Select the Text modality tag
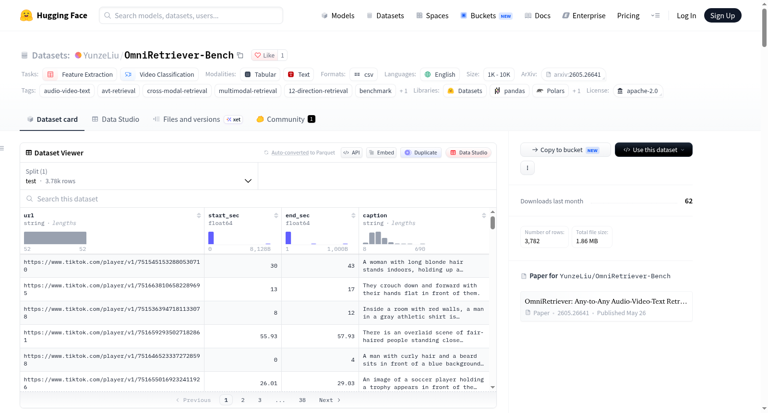The width and height of the screenshot is (768, 413). click(299, 74)
